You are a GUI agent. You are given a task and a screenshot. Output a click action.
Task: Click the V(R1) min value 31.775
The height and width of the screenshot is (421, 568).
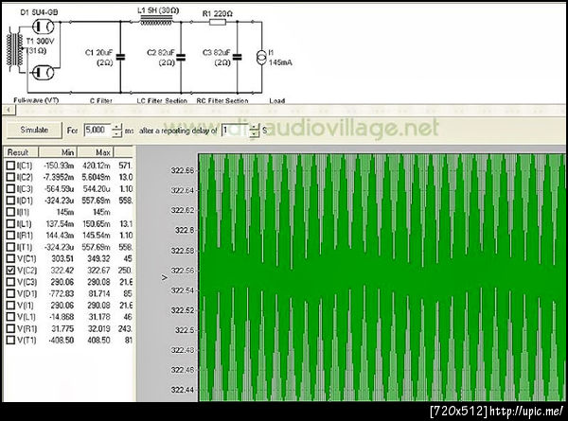(x=62, y=328)
